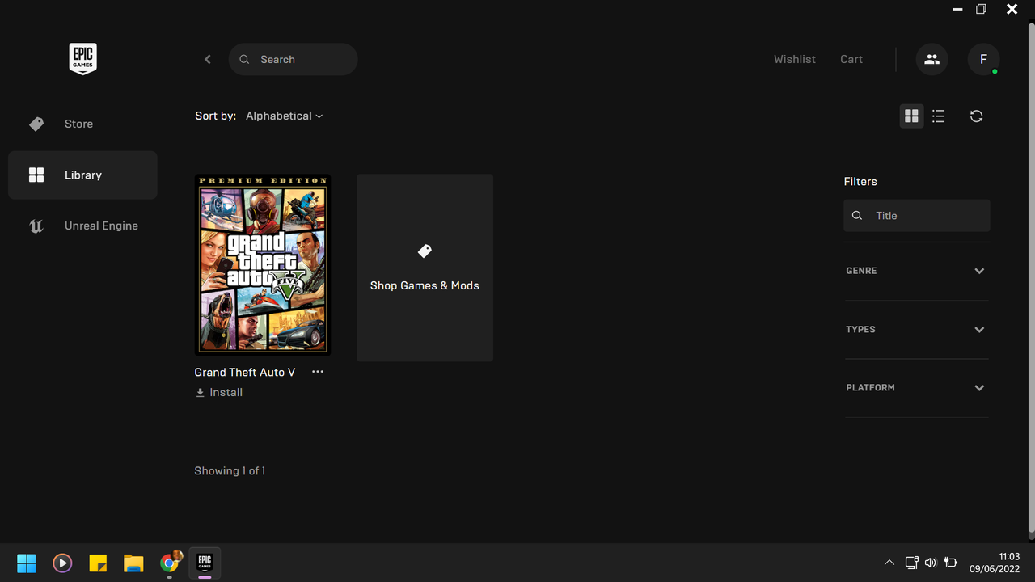Open the battery status tray icon

click(x=951, y=563)
